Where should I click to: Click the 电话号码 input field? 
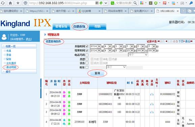[x=109, y=55]
